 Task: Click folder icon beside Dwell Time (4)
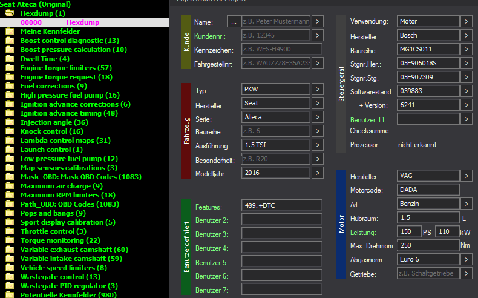[x=10, y=59]
